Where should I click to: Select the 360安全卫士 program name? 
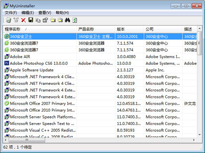(x=21, y=36)
